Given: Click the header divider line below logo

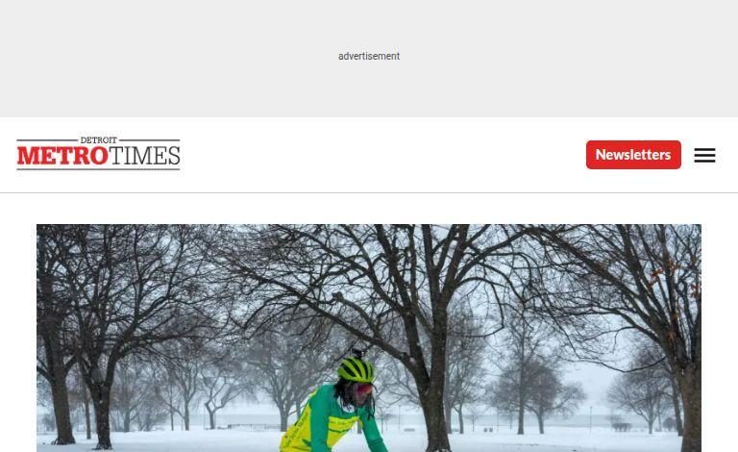Looking at the screenshot, I should pos(369,192).
